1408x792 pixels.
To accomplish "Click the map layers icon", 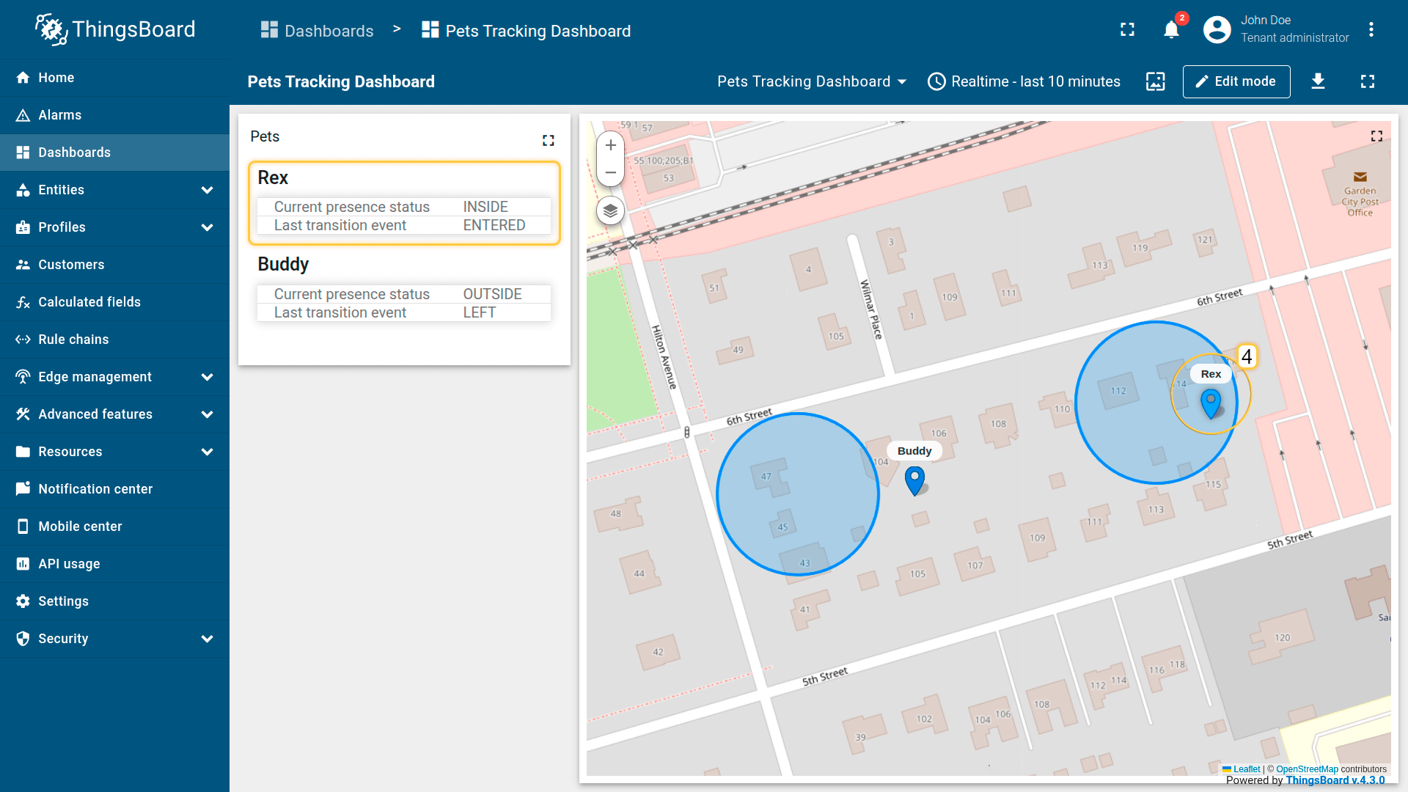I will point(610,211).
